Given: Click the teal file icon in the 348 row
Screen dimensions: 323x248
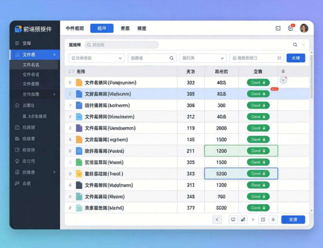Looking at the screenshot, I should point(79,196).
